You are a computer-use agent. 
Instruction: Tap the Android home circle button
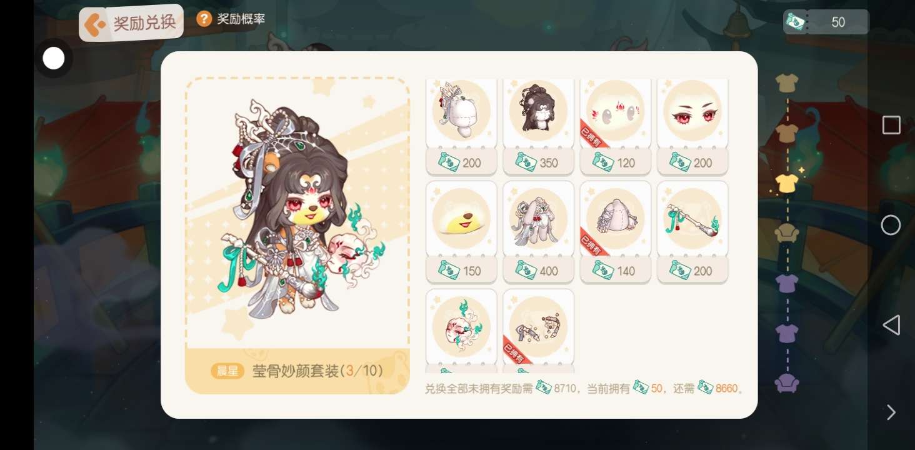[x=891, y=225]
